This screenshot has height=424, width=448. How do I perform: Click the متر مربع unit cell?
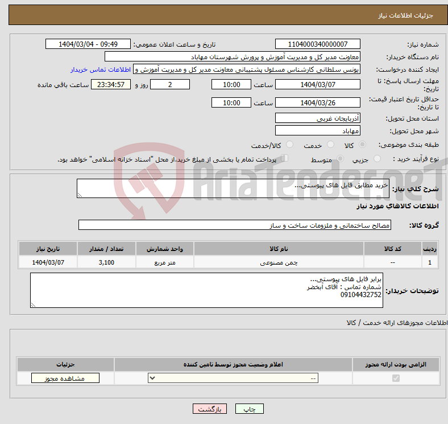(165, 262)
